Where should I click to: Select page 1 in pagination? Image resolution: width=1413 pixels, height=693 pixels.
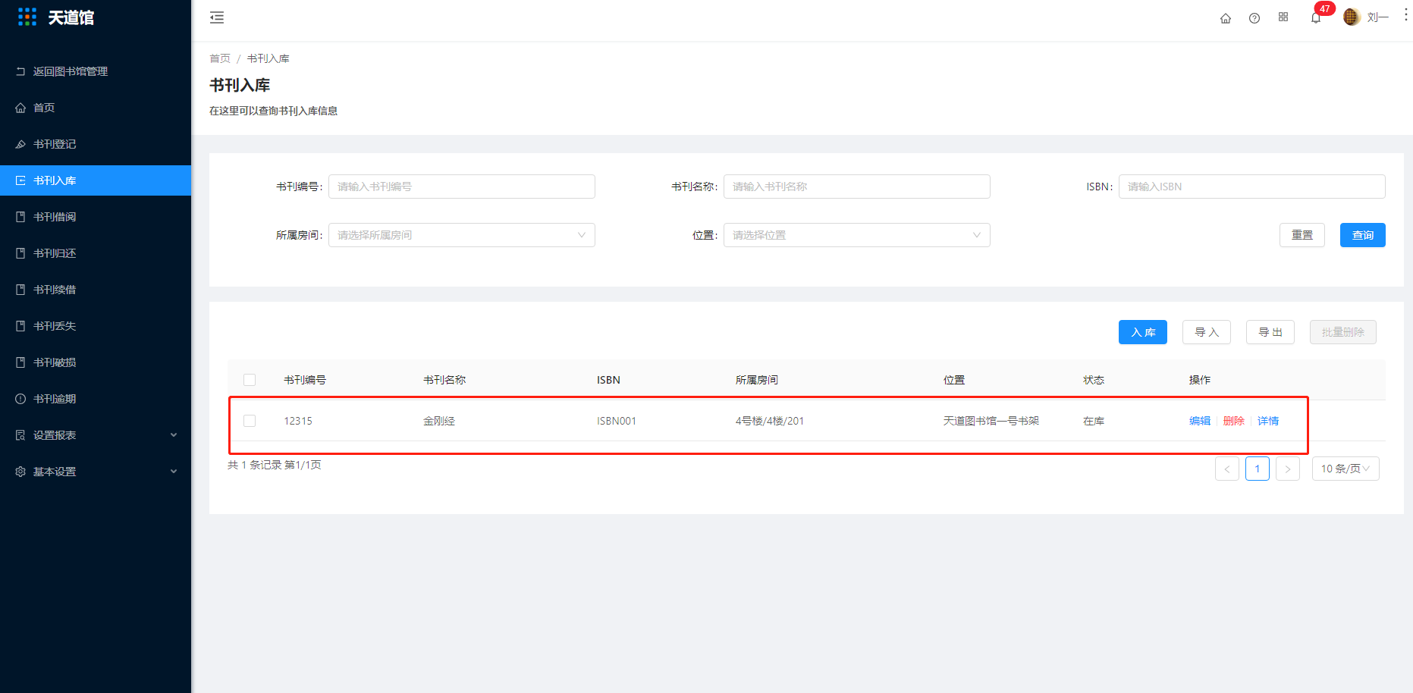pyautogui.click(x=1258, y=469)
